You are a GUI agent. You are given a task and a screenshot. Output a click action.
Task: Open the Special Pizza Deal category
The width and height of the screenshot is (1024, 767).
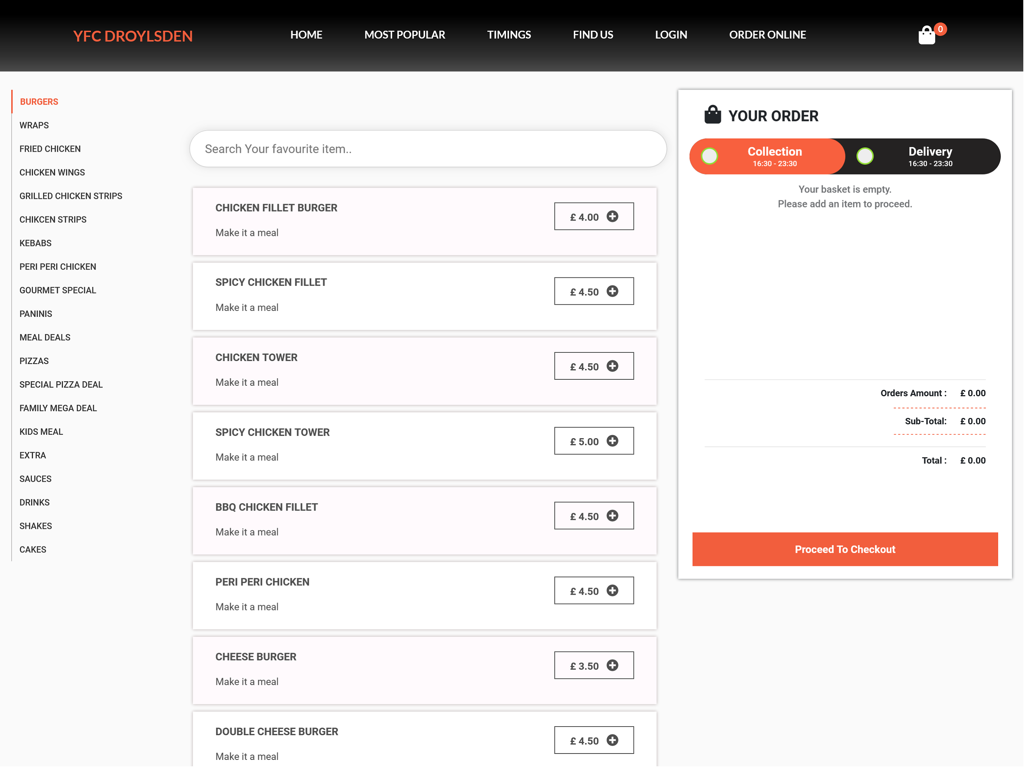[61, 385]
